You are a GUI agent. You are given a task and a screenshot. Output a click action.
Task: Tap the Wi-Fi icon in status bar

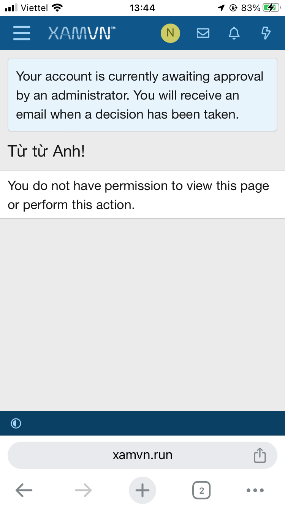click(x=57, y=8)
